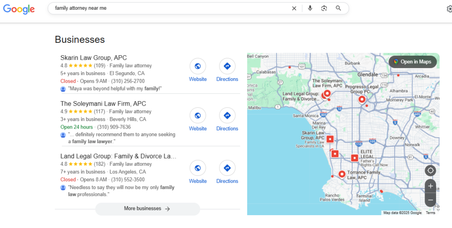Click Directions label for Land Legal Group

click(227, 181)
